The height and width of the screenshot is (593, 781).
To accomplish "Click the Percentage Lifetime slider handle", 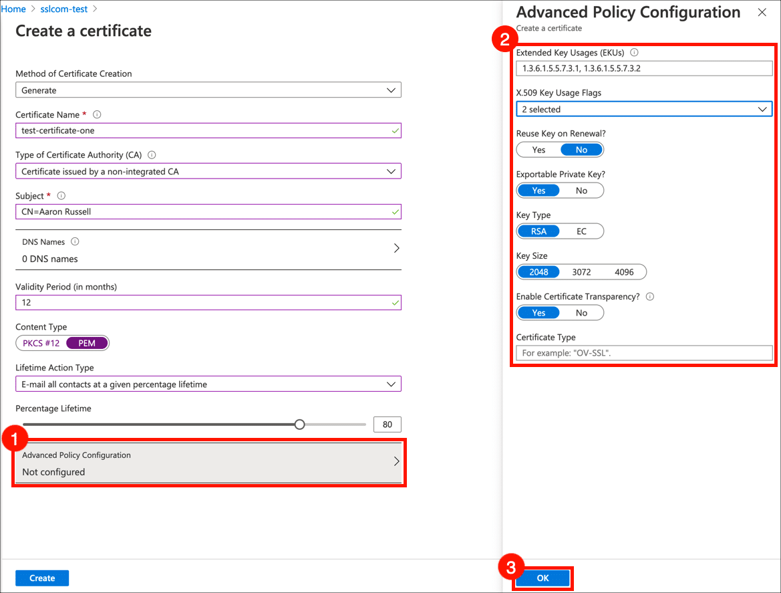I will [300, 425].
